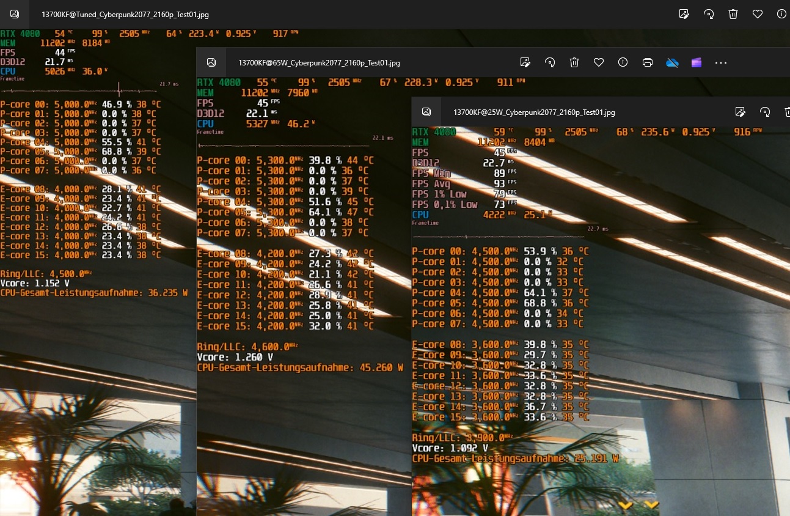
Task: Click 'Vcore: 1.152 V' in the Tuned image
Action: [34, 283]
